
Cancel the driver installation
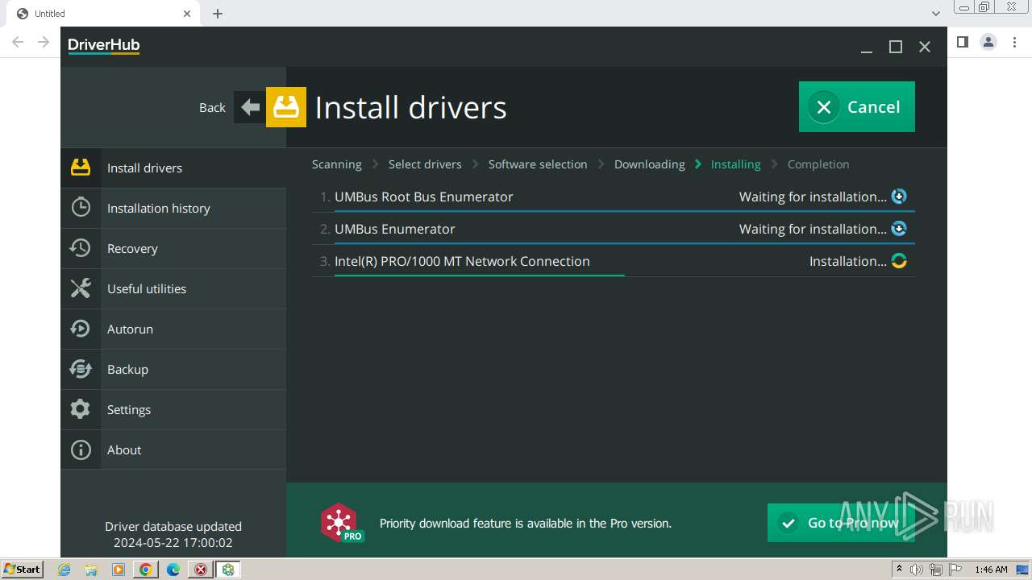click(857, 106)
